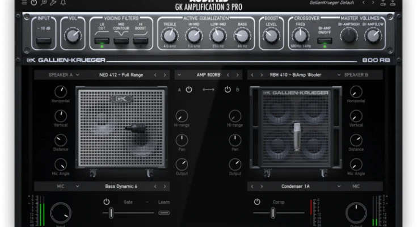Image resolution: width=417 pixels, height=227 pixels.
Task: Click the link arrow between speakers A and B
Action: tap(208, 90)
